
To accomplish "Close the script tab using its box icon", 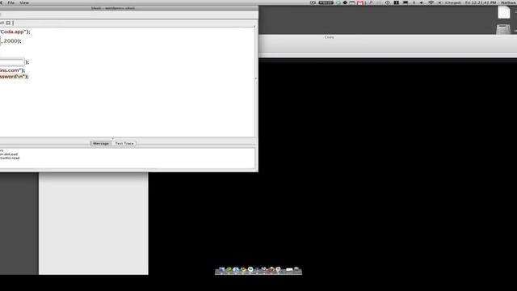I will click(8, 23).
